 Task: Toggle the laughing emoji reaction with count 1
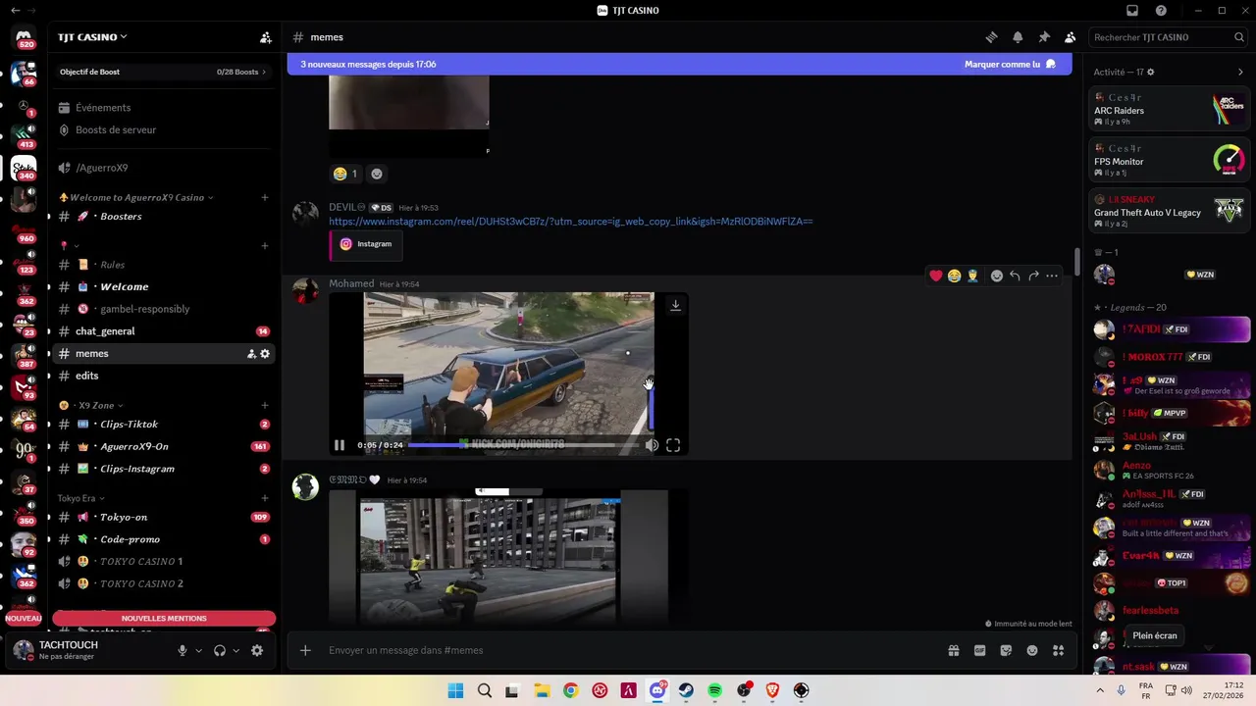345,174
